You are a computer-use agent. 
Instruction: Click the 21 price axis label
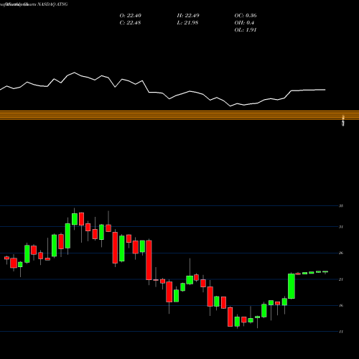(x=341, y=279)
